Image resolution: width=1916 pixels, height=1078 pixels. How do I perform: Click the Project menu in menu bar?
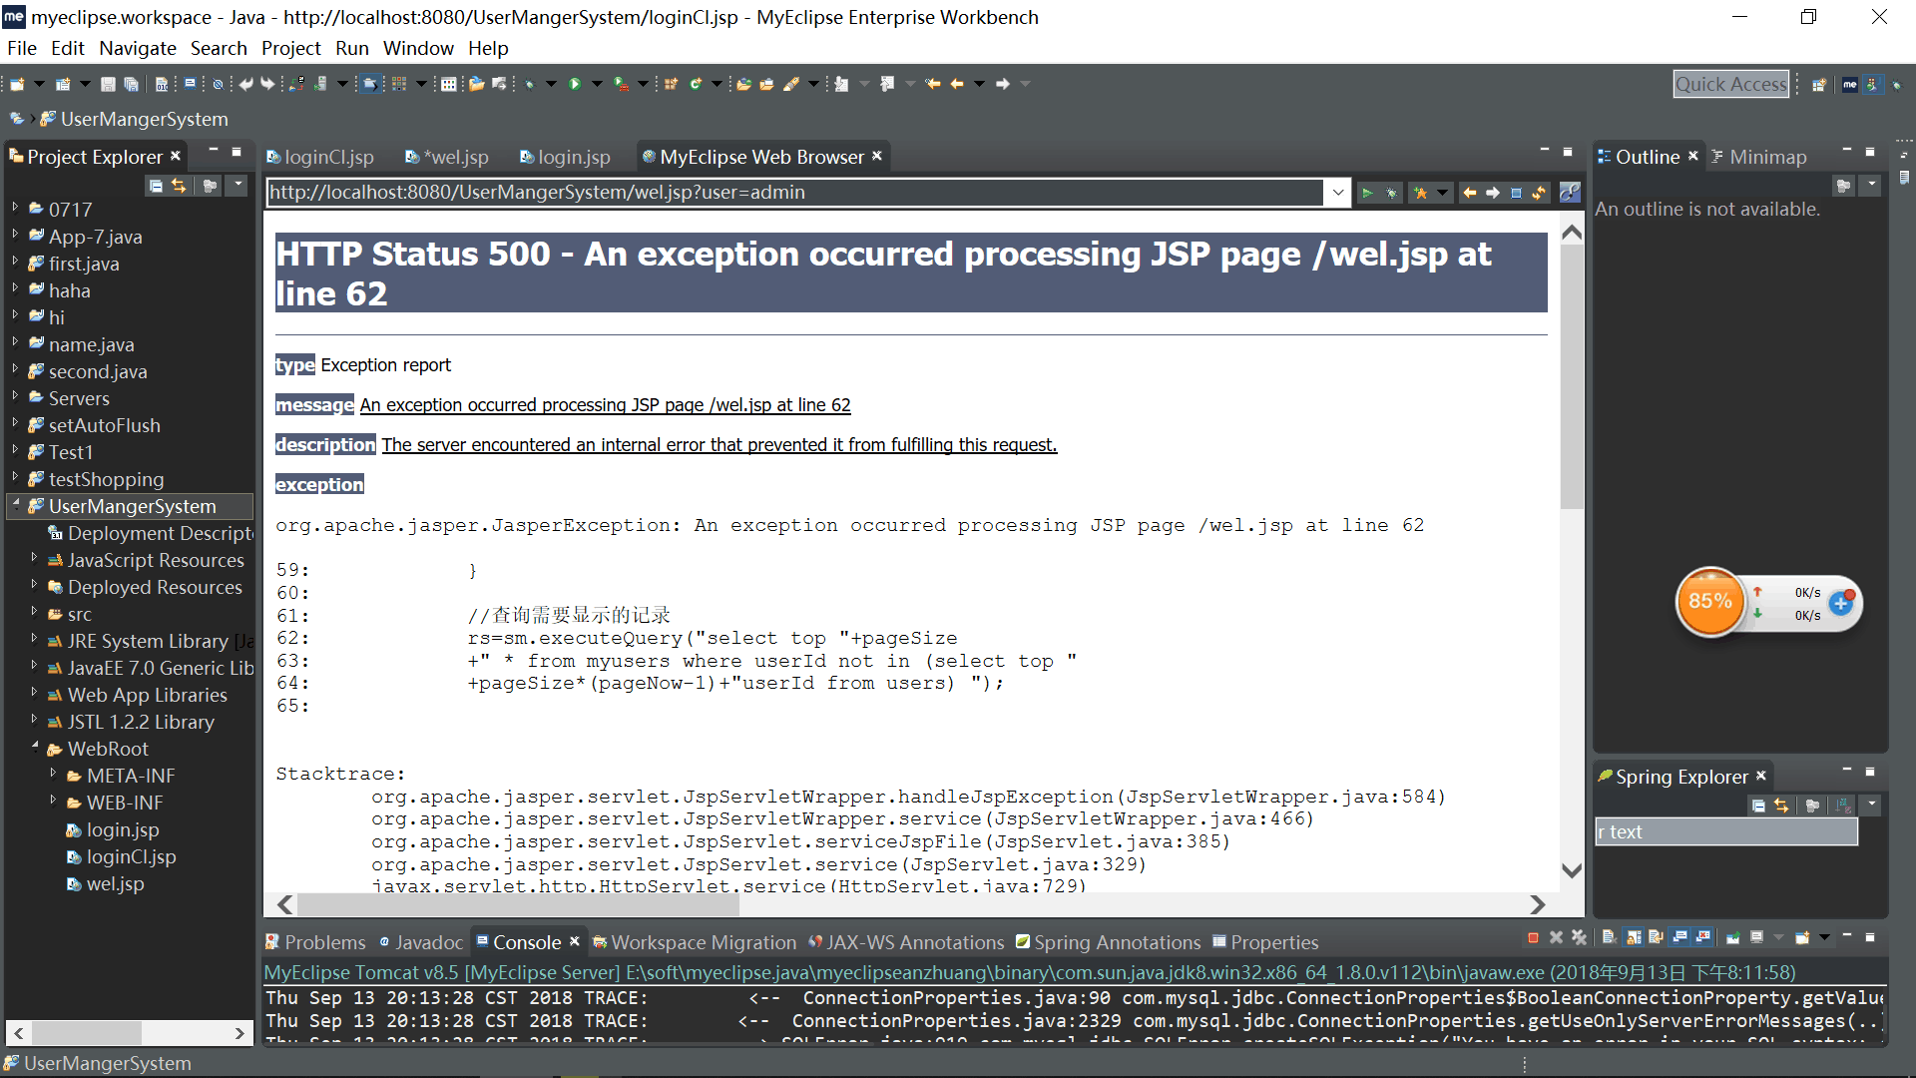click(x=286, y=47)
